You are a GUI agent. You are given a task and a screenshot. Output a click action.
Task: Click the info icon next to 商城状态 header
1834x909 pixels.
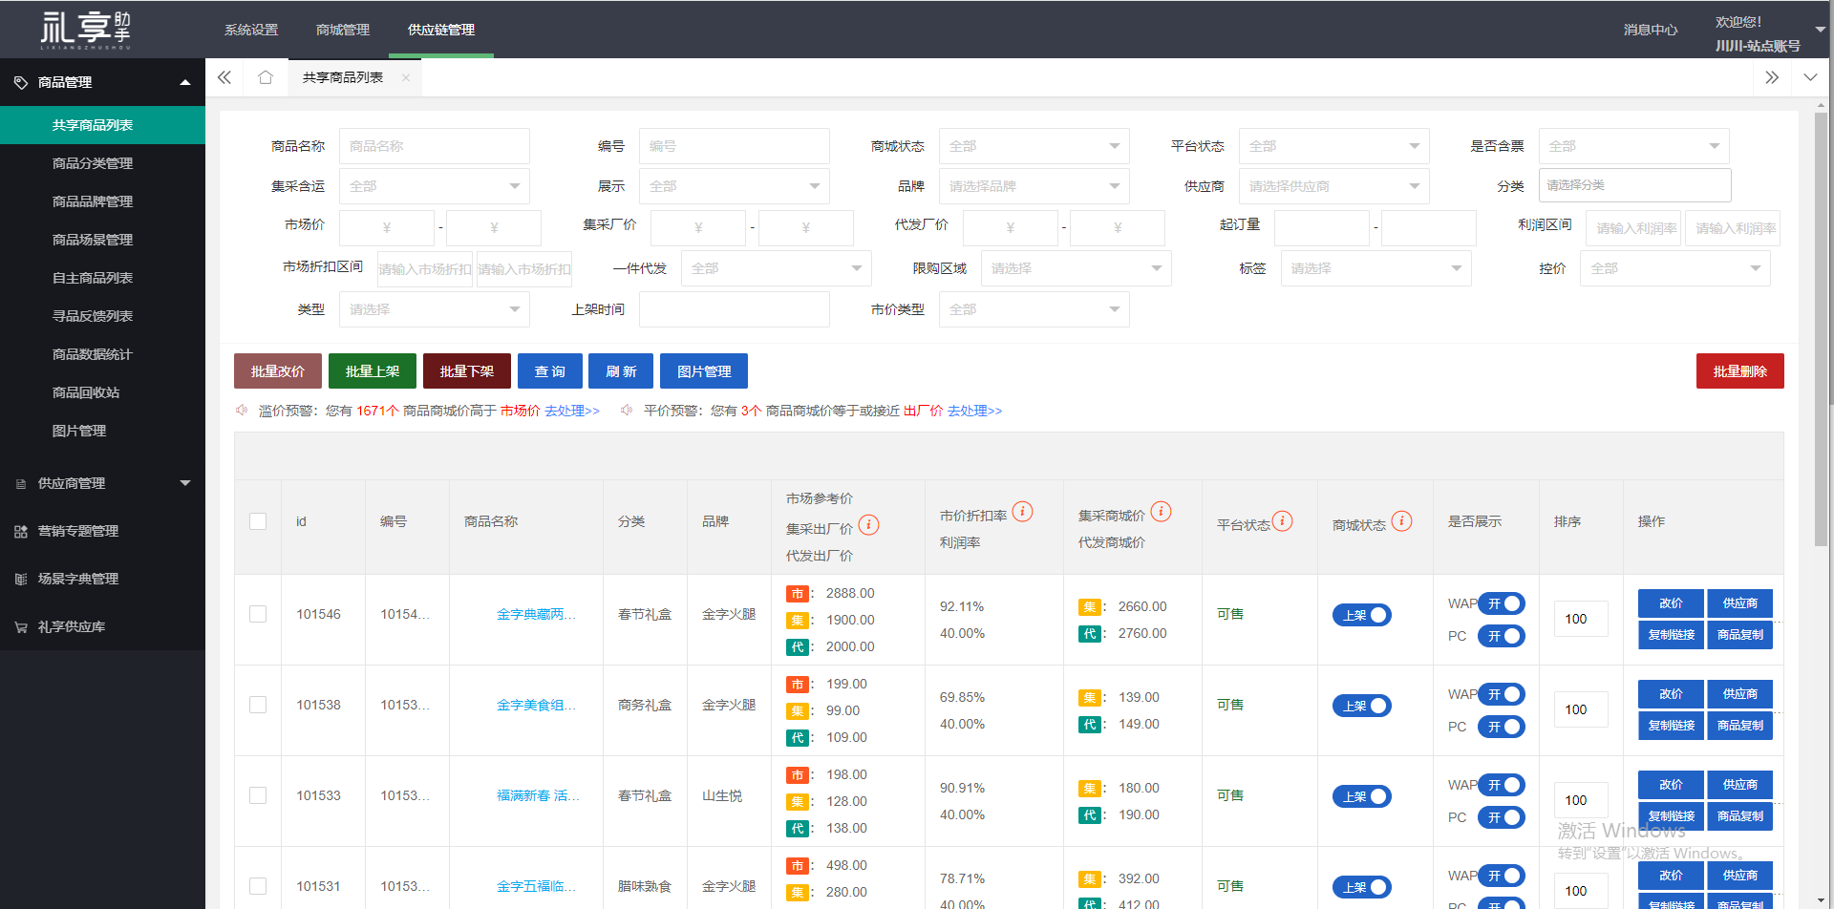point(1401,520)
